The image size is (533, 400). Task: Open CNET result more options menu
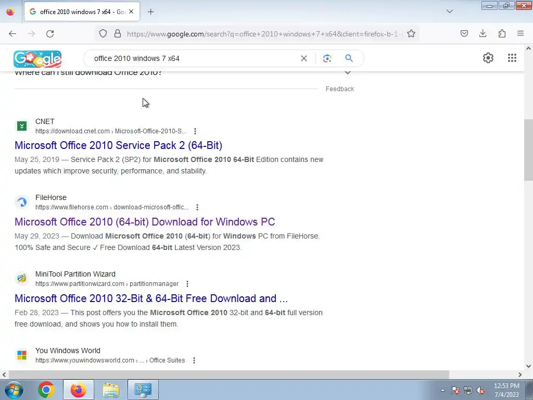[x=195, y=131]
